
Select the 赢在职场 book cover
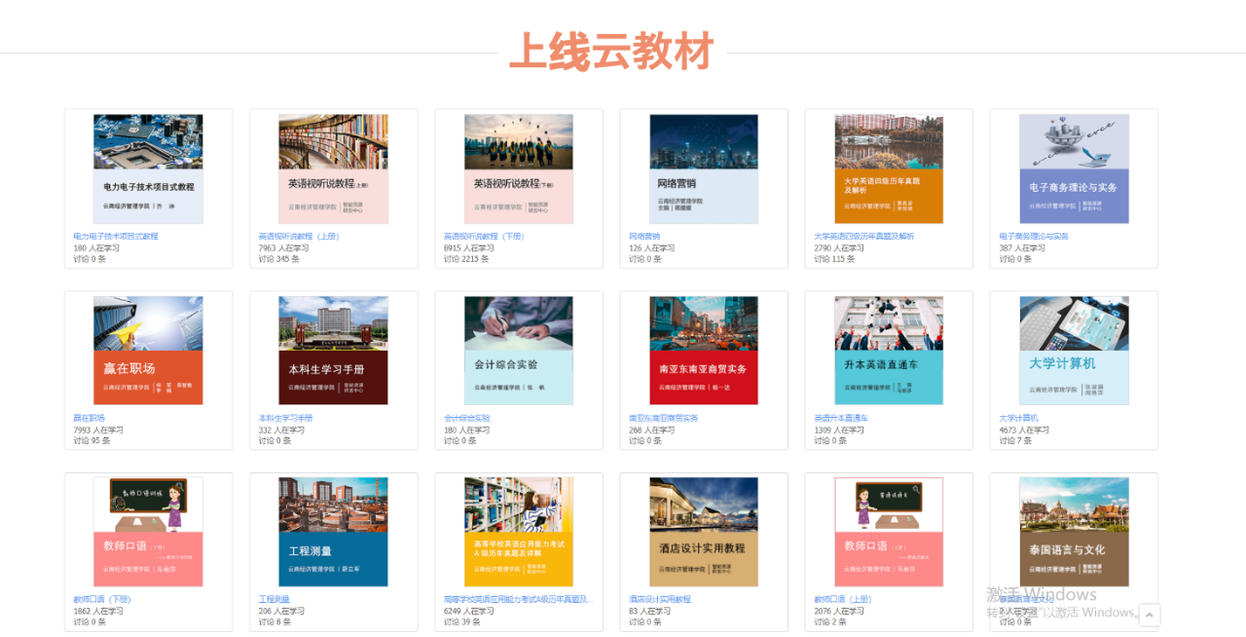(148, 351)
